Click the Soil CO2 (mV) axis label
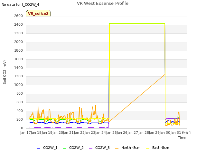This screenshot has height=154, width=206. pyautogui.click(x=5, y=72)
